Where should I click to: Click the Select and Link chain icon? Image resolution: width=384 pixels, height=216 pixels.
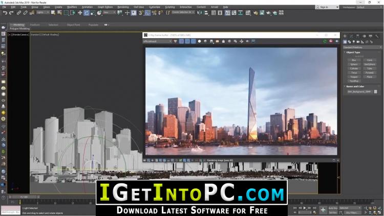pyautogui.click(x=18, y=13)
